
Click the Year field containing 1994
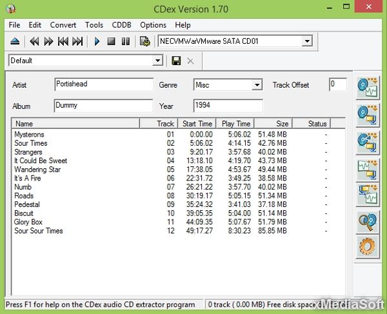(228, 106)
